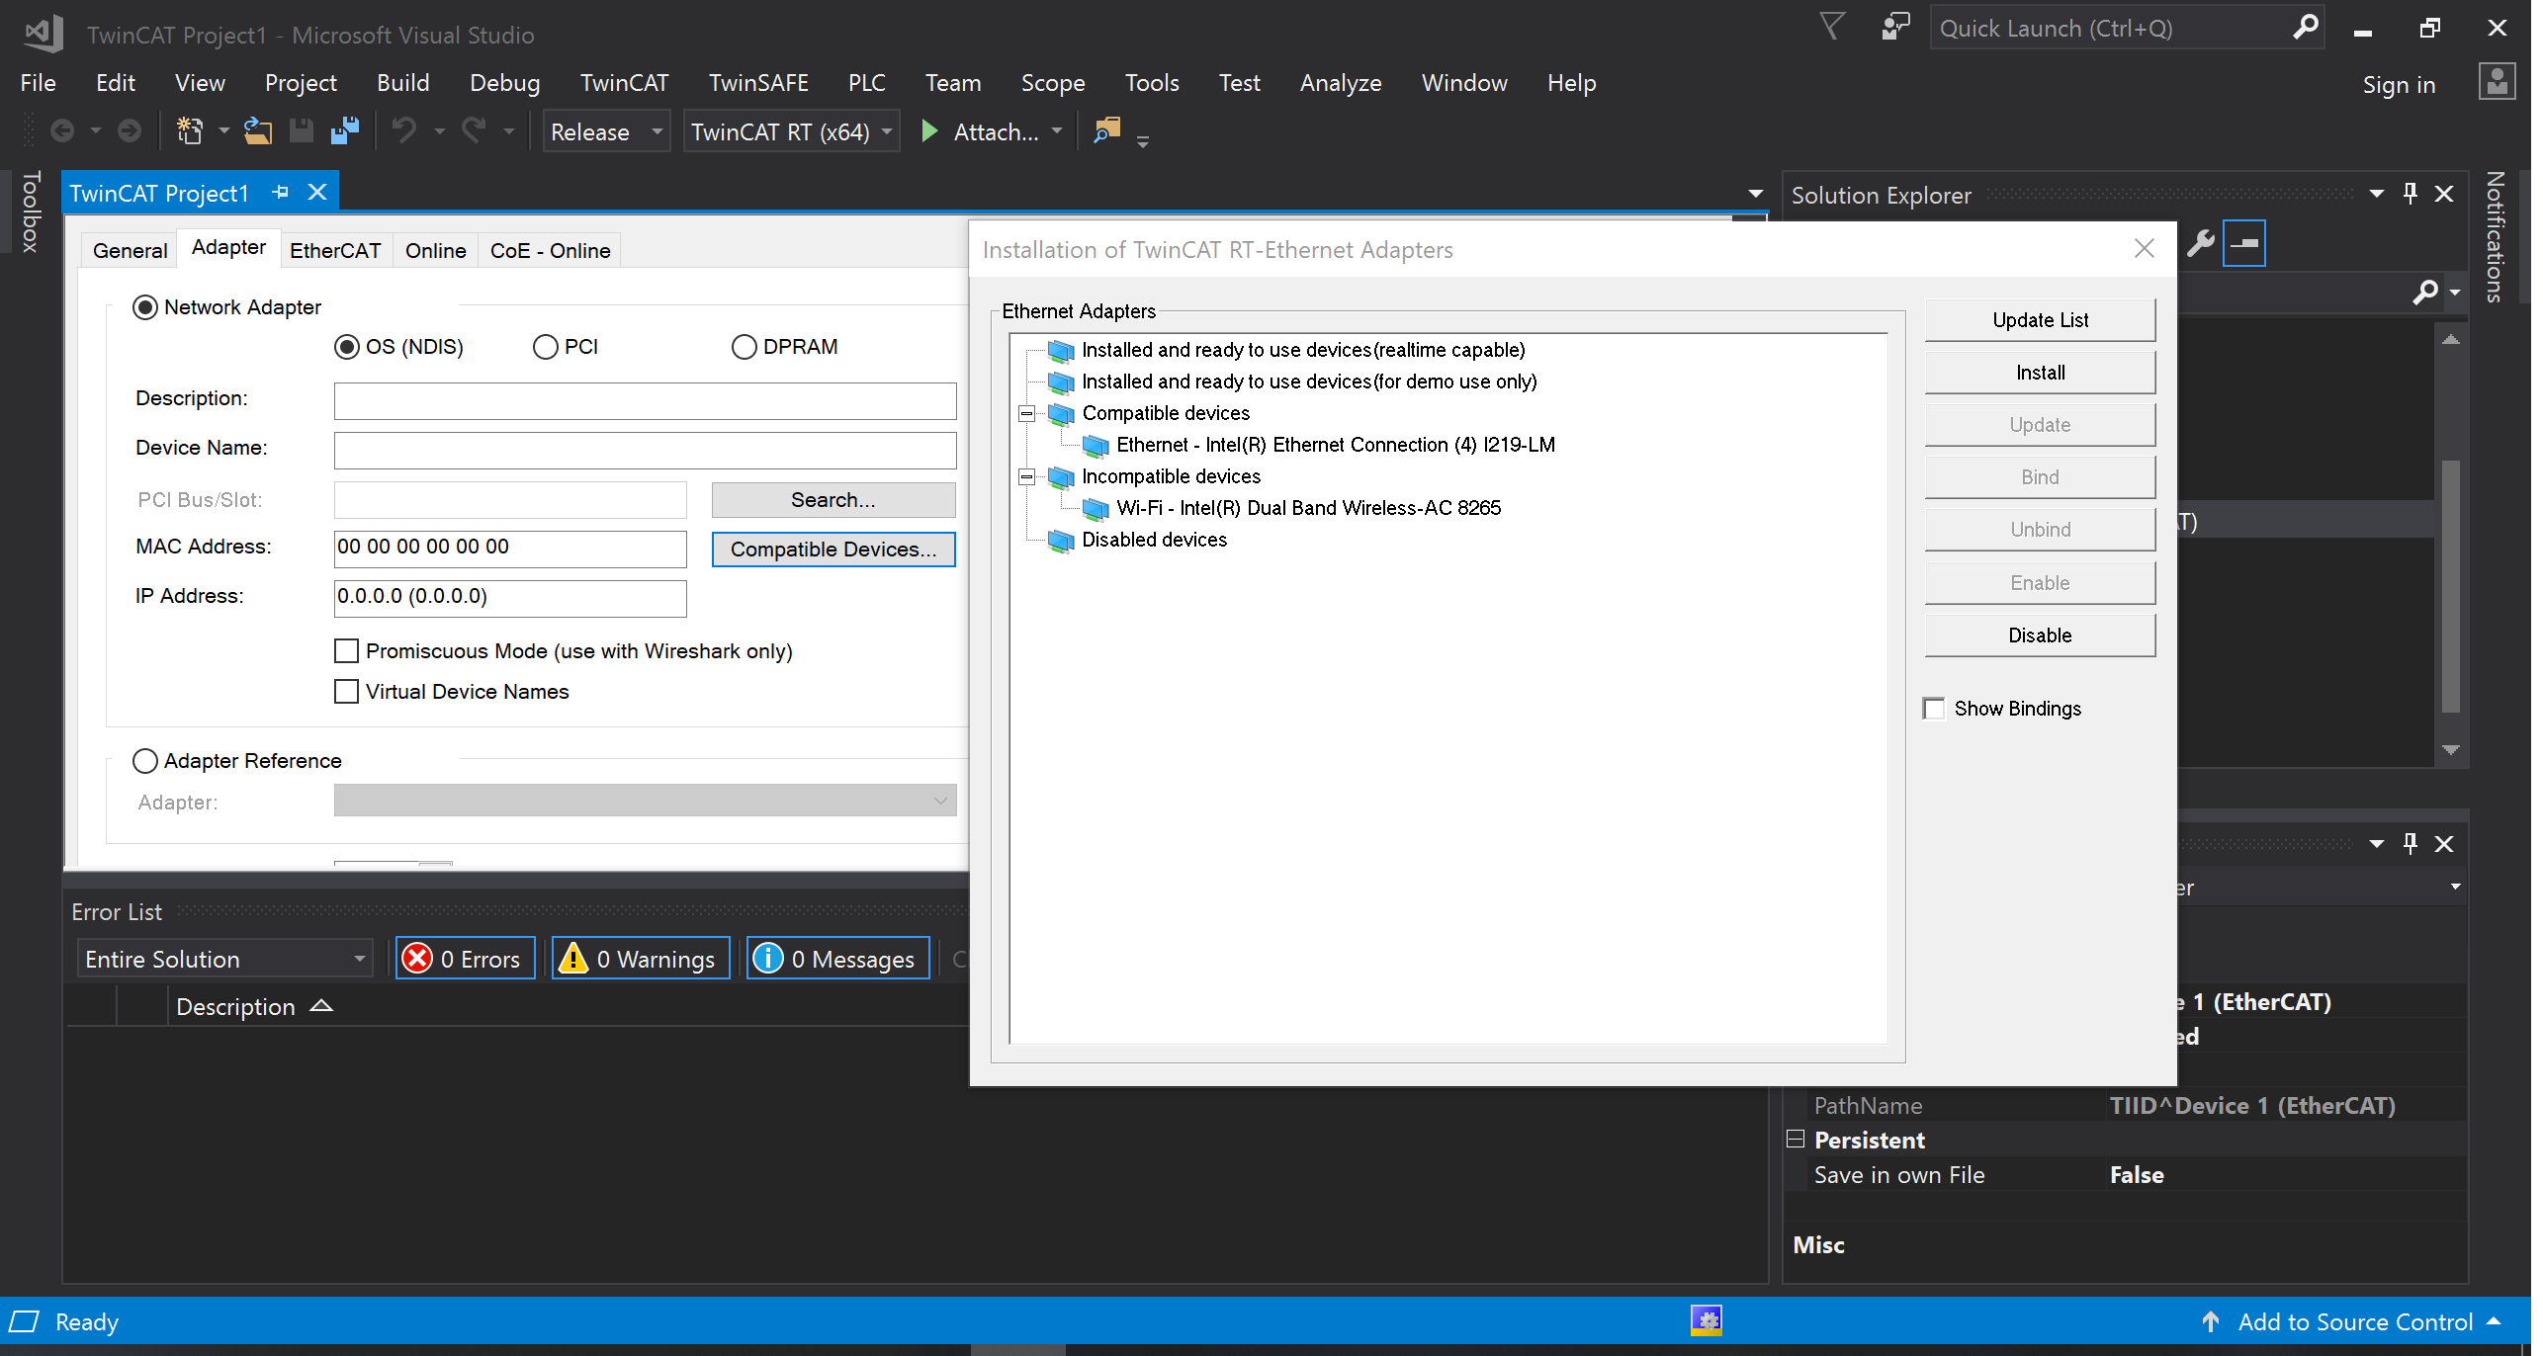2543x1356 pixels.
Task: Click the New Project toolbar icon
Action: 189,130
